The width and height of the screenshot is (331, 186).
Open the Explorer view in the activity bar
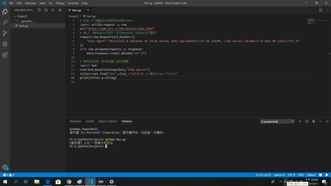(5, 12)
